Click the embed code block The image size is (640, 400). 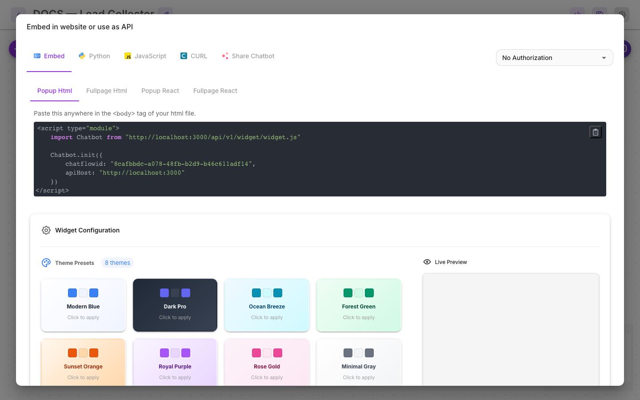point(320,159)
